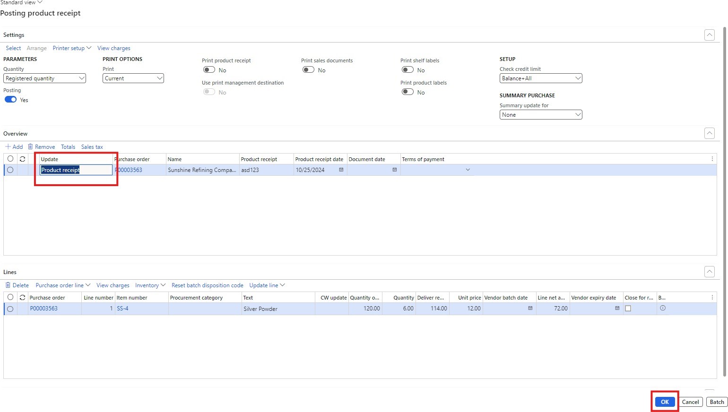Viewport: 728px width, 412px height.
Task: Click the Vendor batch date calendar icon
Action: point(530,309)
